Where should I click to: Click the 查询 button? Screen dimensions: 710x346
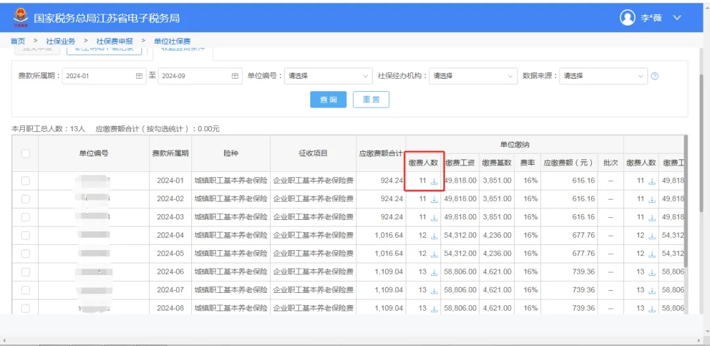(328, 100)
